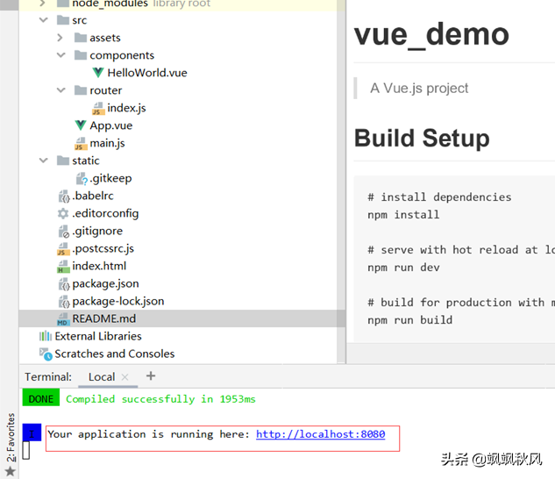555x479 pixels.
Task: Close the Local terminal tab
Action: coord(125,377)
